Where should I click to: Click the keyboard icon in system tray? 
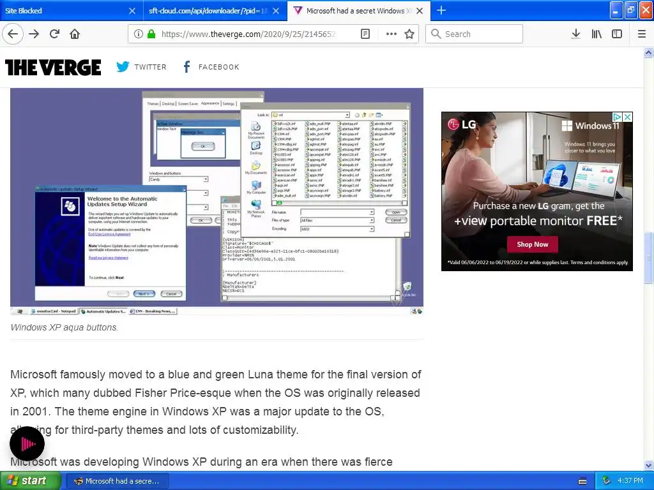[582, 481]
